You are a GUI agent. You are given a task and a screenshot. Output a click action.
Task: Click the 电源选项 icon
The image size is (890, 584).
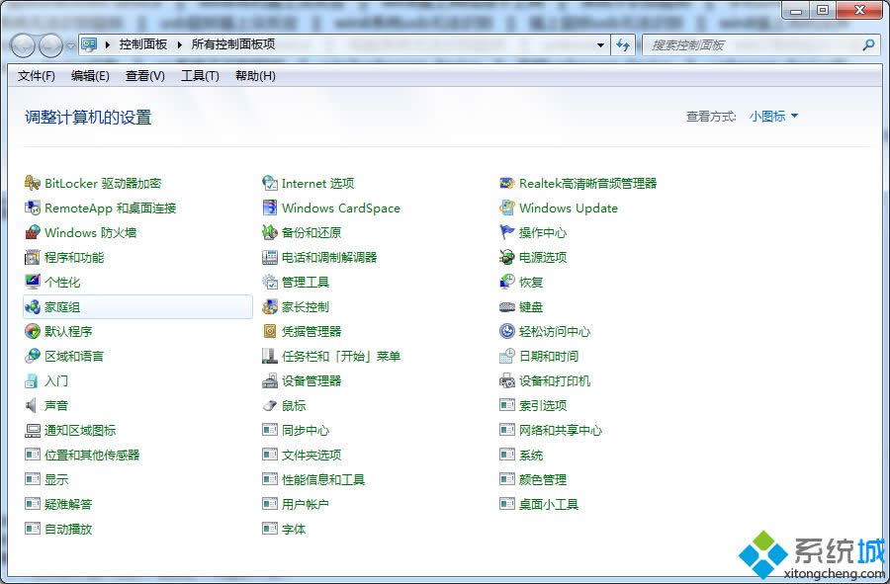(507, 257)
